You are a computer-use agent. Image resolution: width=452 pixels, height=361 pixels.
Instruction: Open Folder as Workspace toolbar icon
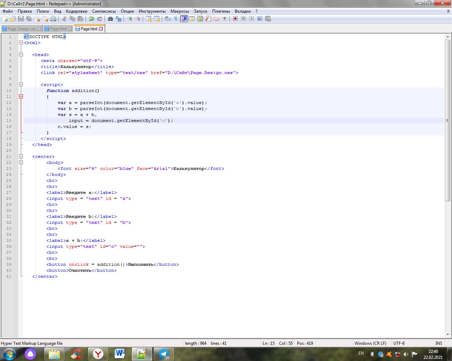pos(216,19)
